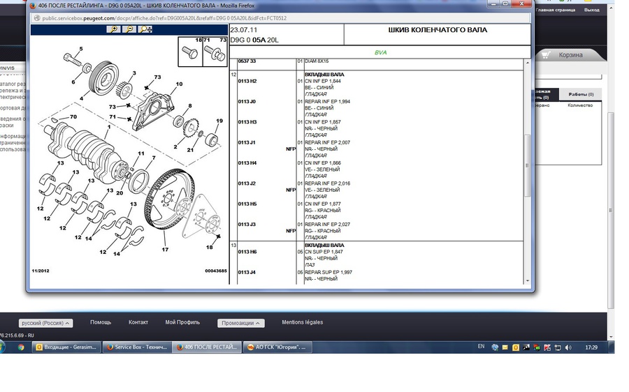Click reference code D9G 0 05A 20L
Viewport: 629px width, 392px height.
[x=254, y=40]
